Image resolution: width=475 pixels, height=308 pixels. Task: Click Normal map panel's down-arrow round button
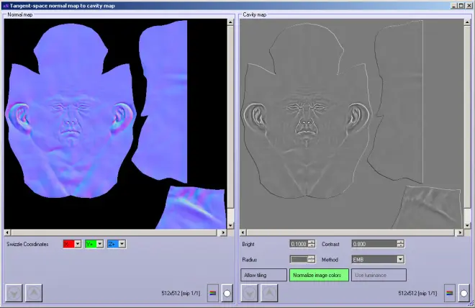14,293
